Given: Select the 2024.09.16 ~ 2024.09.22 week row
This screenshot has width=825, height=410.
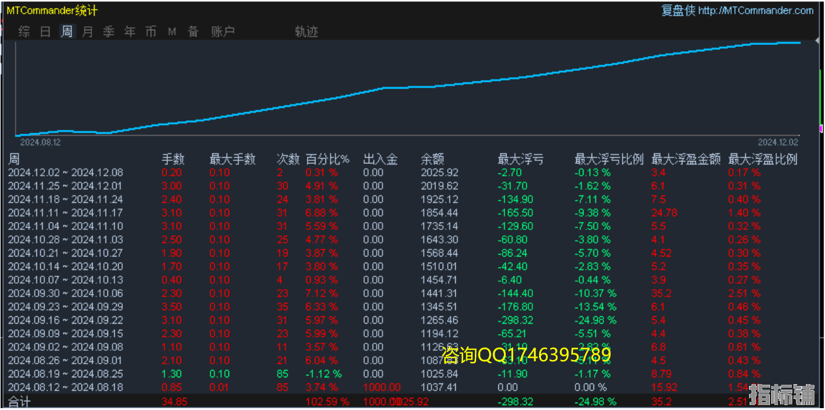Looking at the screenshot, I should tap(65, 320).
